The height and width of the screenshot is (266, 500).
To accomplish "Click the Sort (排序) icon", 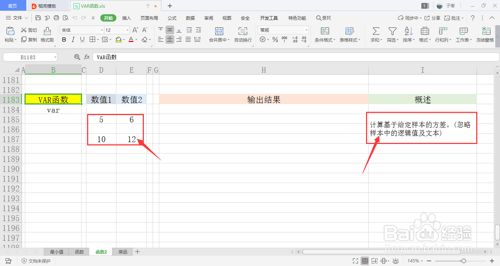I will pos(408,31).
